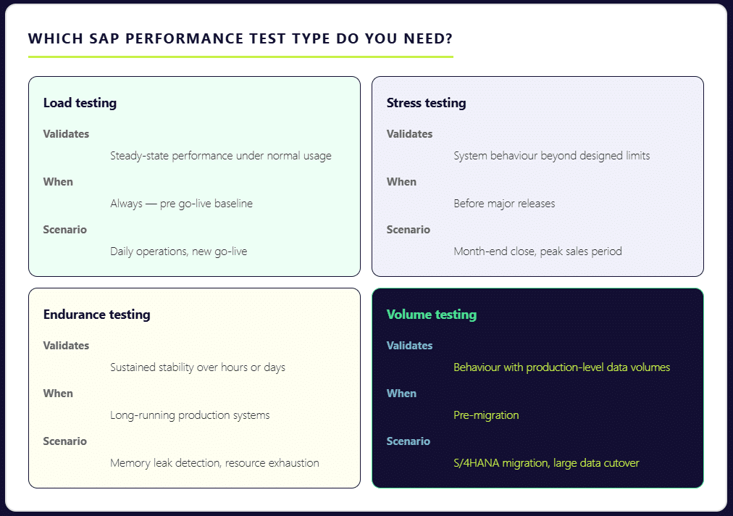Click 'S/4HANA migration, large data cutover' text
The image size is (733, 516).
(546, 463)
